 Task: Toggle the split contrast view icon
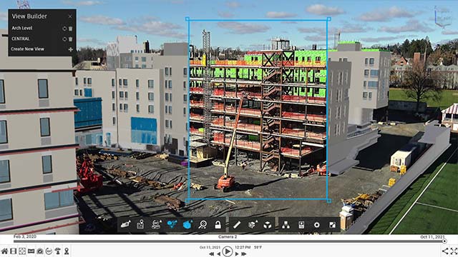pos(332,225)
